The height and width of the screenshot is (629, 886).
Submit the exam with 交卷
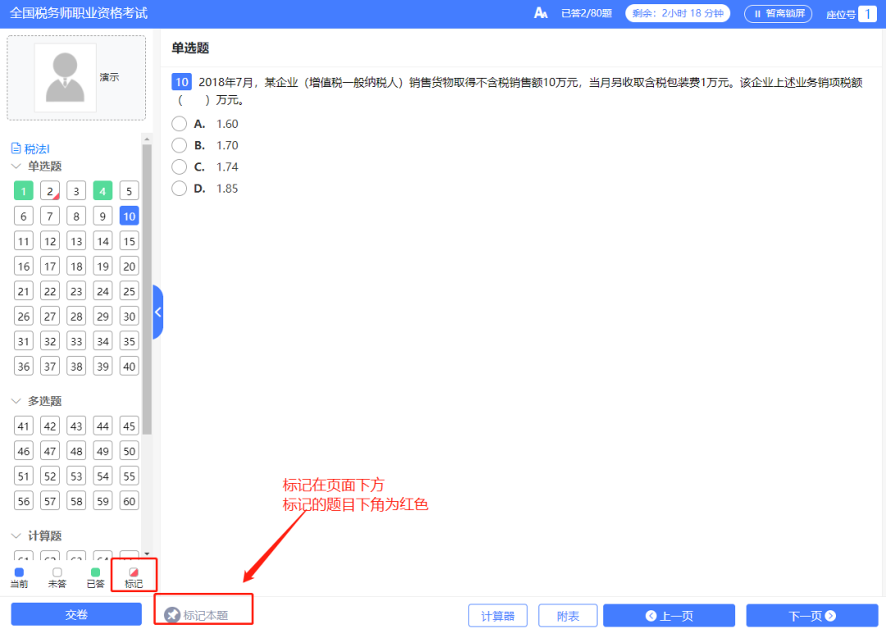[76, 614]
